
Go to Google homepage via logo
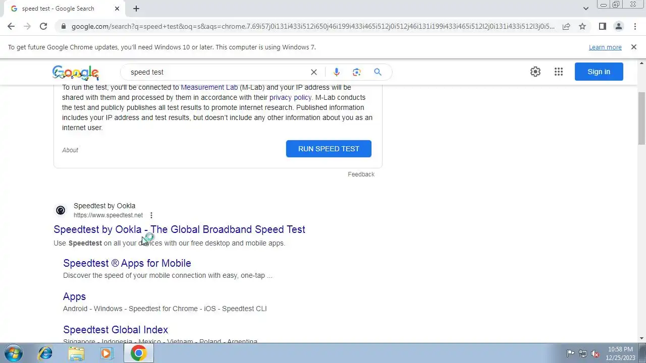pos(76,73)
